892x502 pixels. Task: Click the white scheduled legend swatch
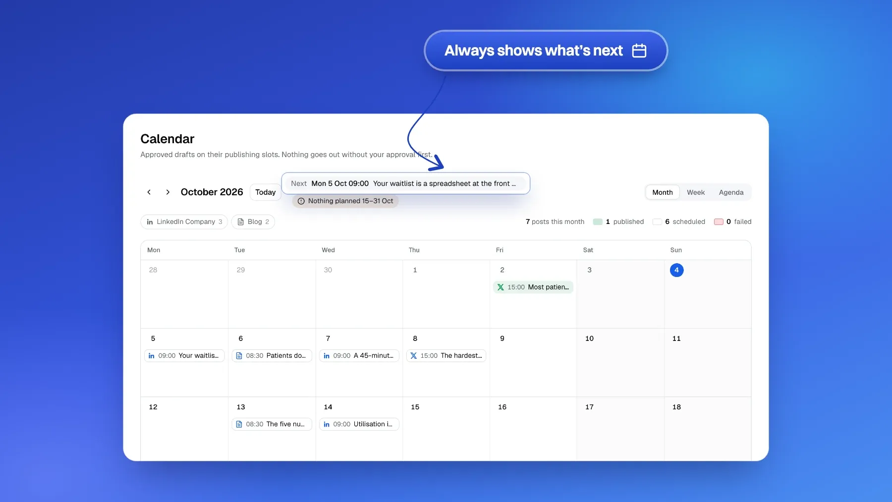pyautogui.click(x=657, y=222)
